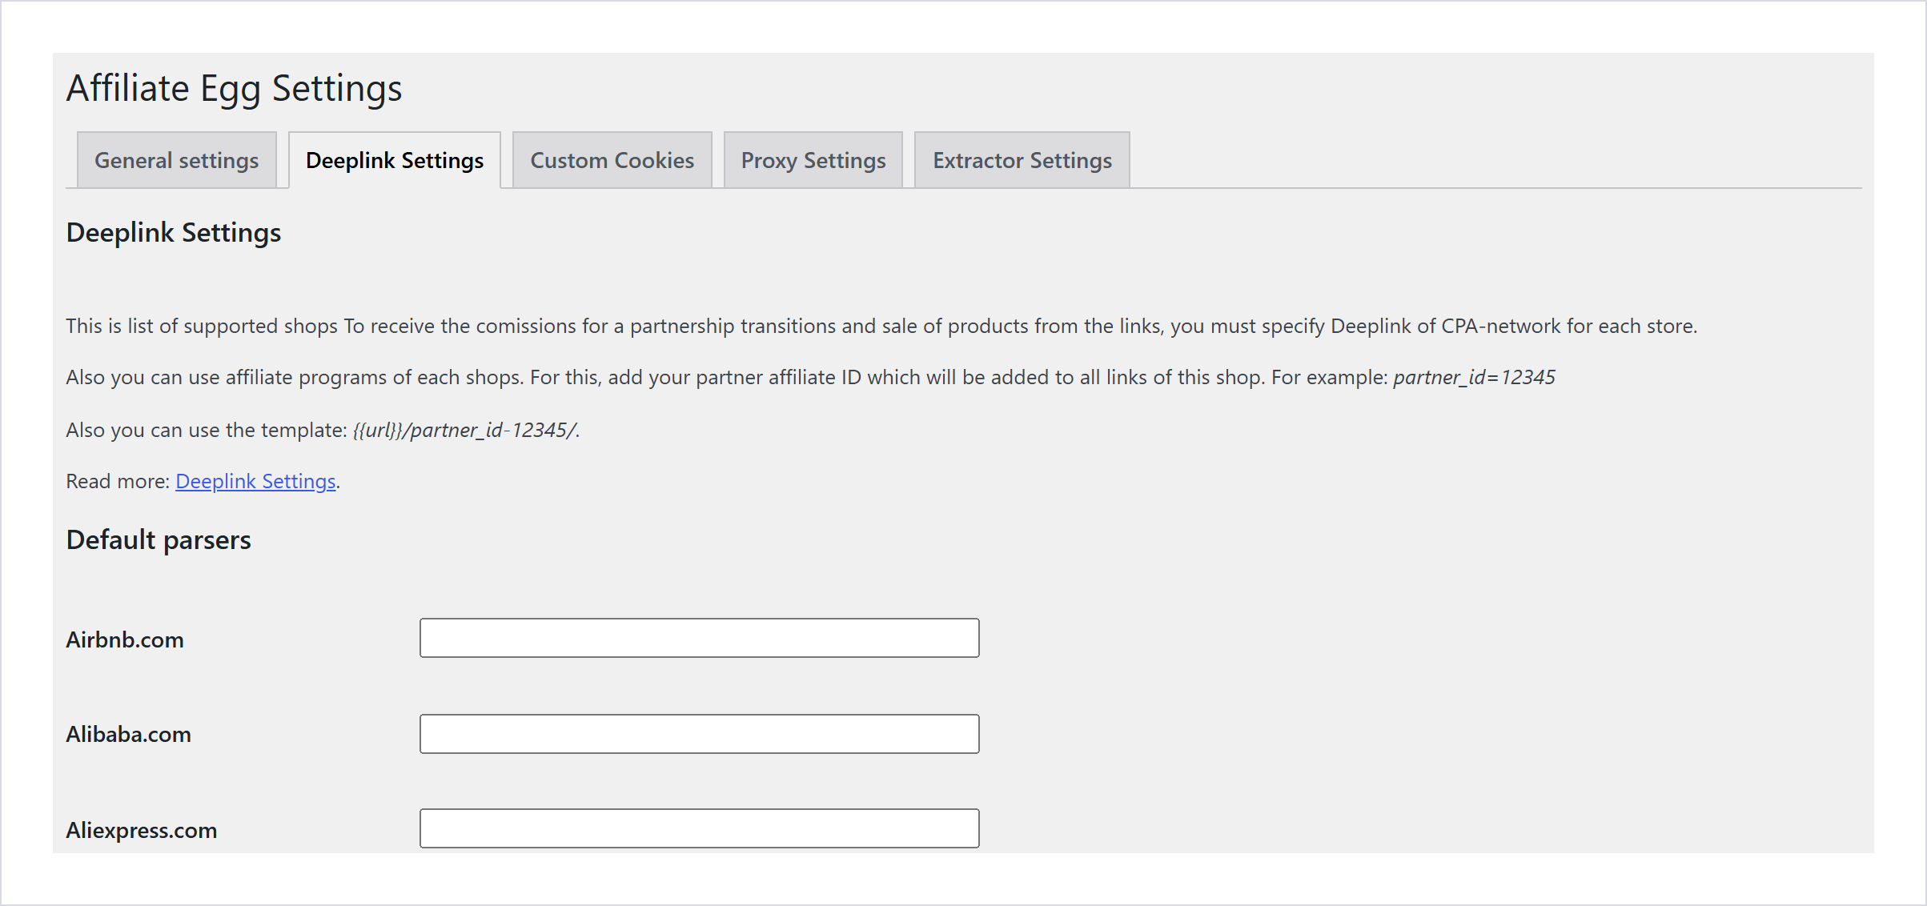Open the Proxy Settings tab
The height and width of the screenshot is (906, 1927).
coord(813,160)
